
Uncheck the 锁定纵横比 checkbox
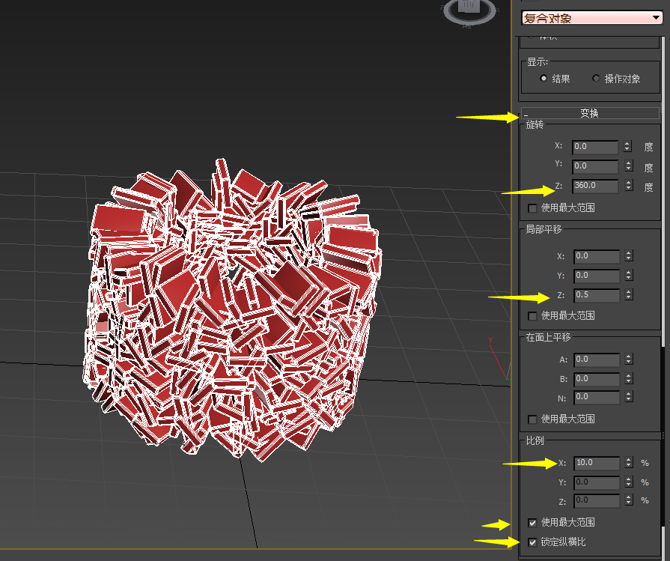point(532,542)
